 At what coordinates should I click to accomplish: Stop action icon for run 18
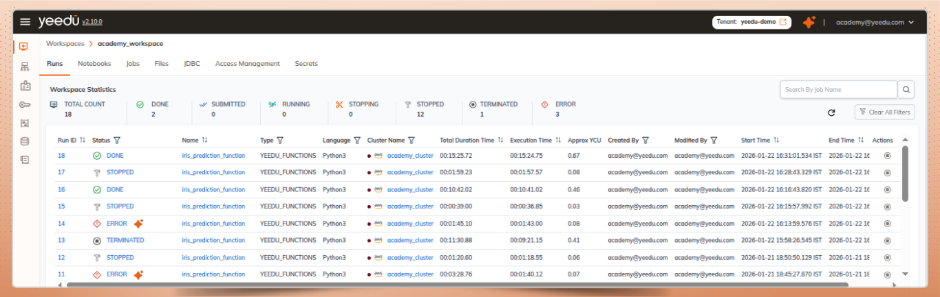pos(887,156)
